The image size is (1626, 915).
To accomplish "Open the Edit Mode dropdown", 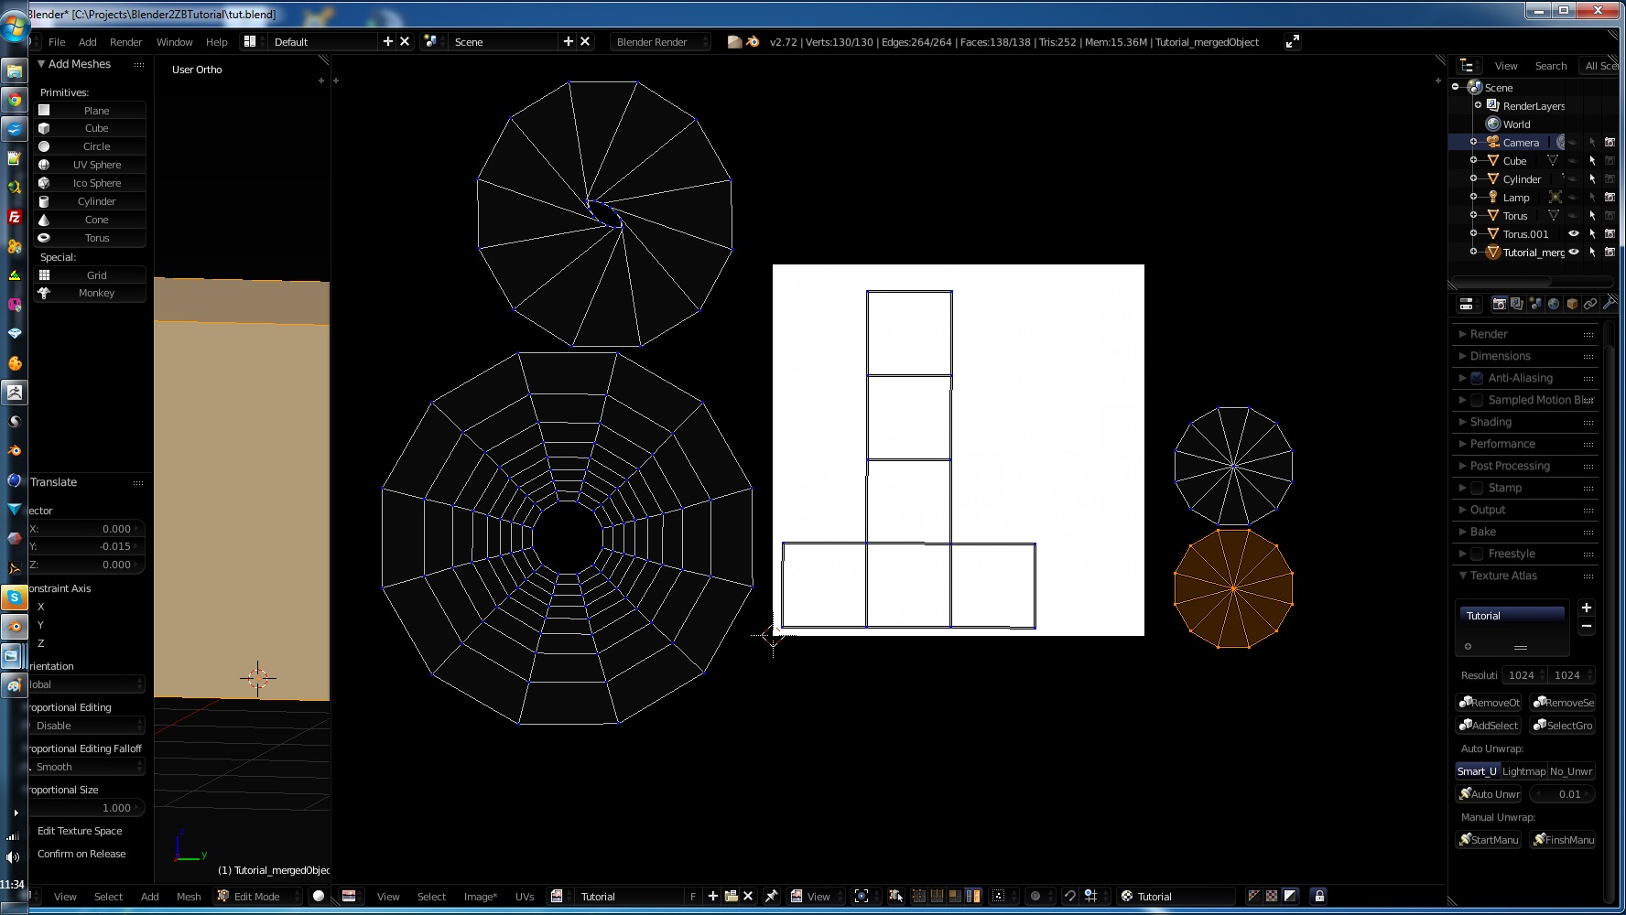I will [258, 897].
